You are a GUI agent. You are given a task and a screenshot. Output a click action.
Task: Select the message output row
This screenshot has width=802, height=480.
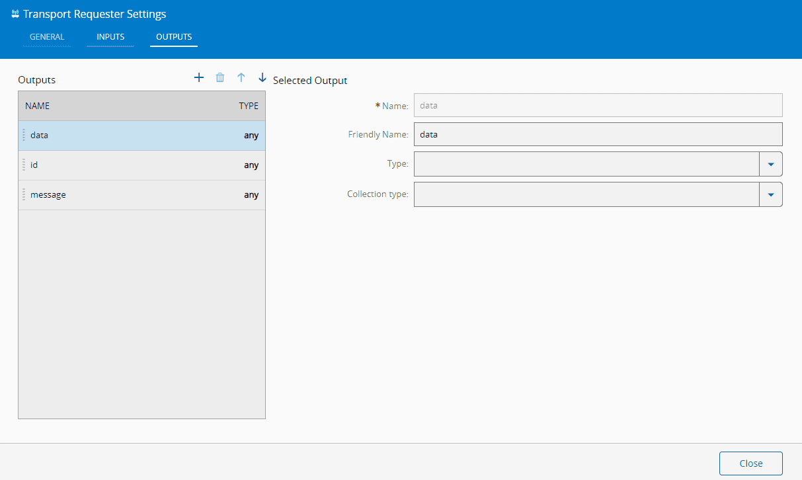tap(141, 195)
